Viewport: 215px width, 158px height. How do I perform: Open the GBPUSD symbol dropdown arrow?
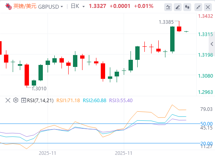point(62,7)
